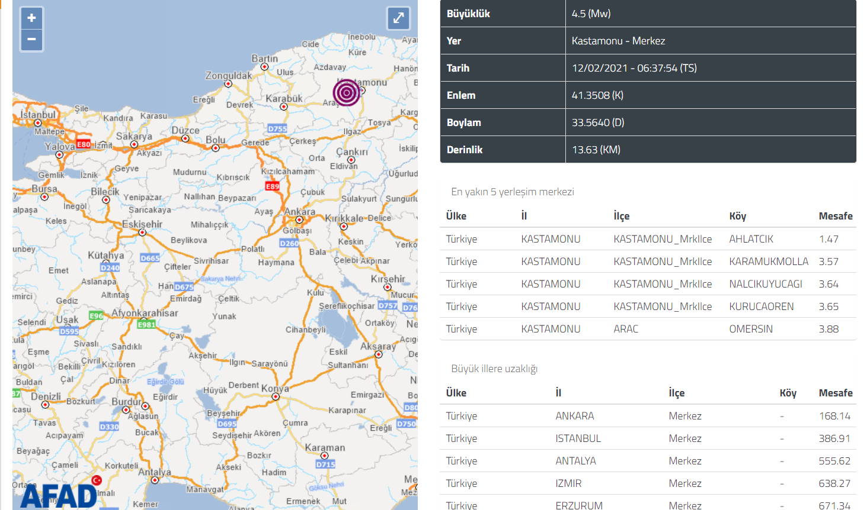Click the Ankara city marker
867x510 pixels.
(x=299, y=220)
